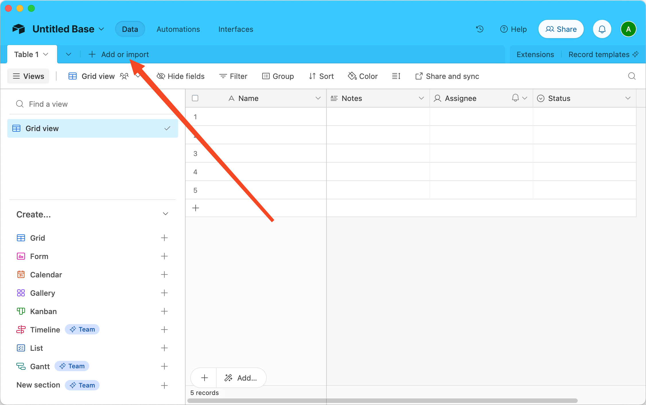Open Interfaces tab
The height and width of the screenshot is (405, 646).
(236, 29)
